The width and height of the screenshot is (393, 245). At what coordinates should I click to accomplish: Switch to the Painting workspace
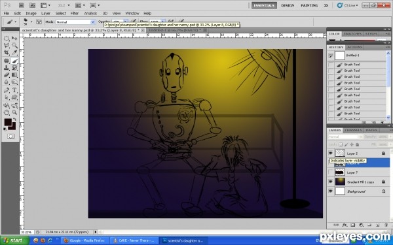[309, 5]
